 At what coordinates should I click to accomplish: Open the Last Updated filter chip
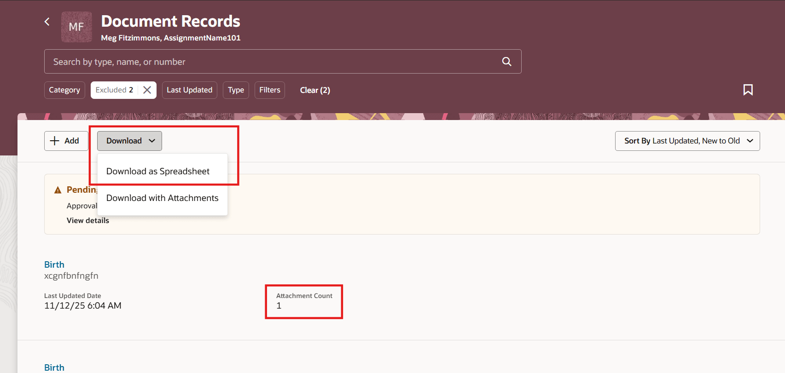189,90
